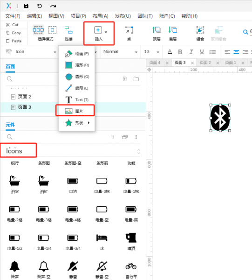Switch to the 页面 2 tab
The height and width of the screenshot is (280, 252).
point(205,63)
